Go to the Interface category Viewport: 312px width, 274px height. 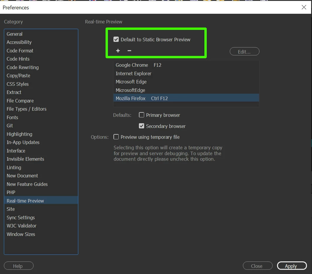(x=41, y=151)
